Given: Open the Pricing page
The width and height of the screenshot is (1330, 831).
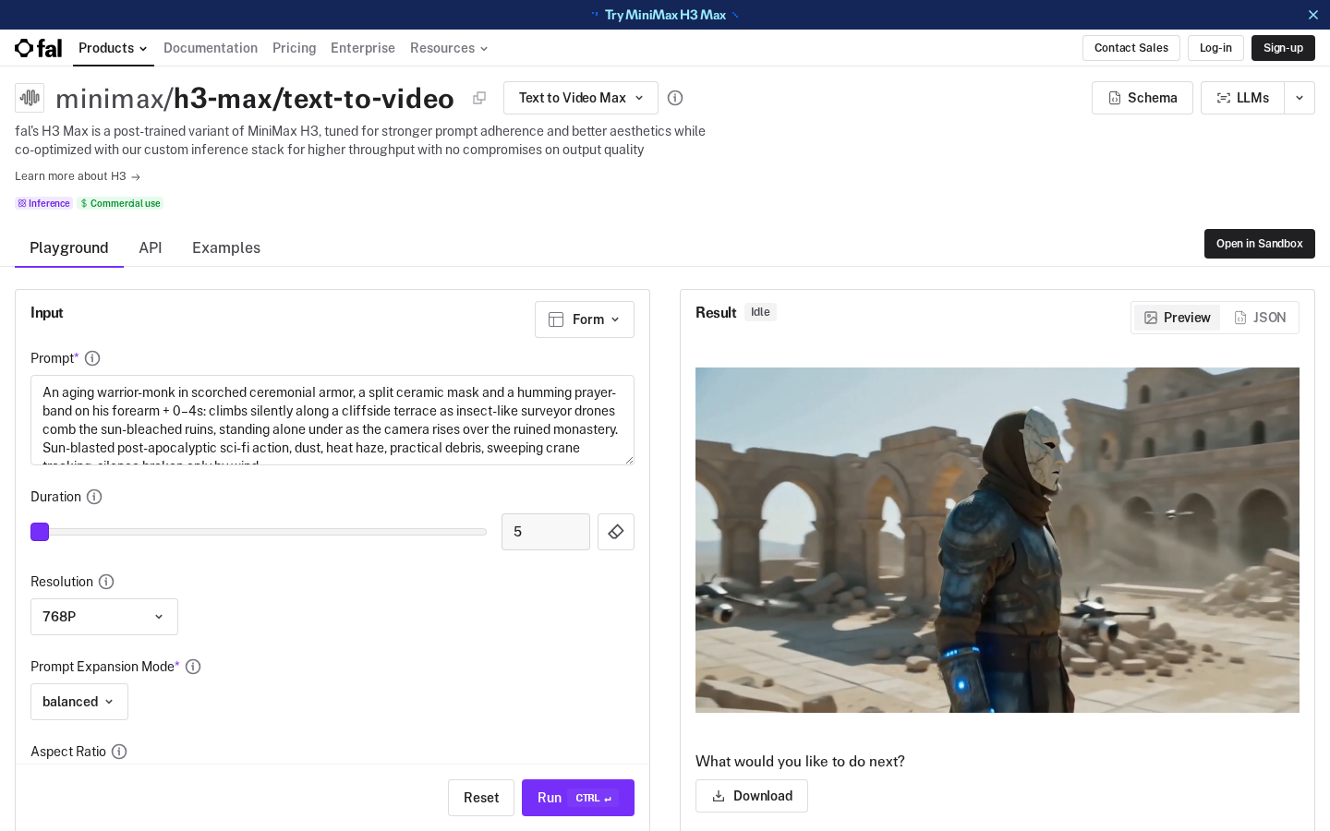Looking at the screenshot, I should pos(294,48).
